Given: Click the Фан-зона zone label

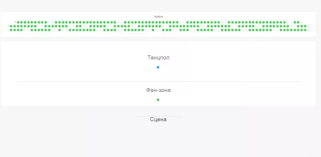Looking at the screenshot, I should pyautogui.click(x=158, y=90).
